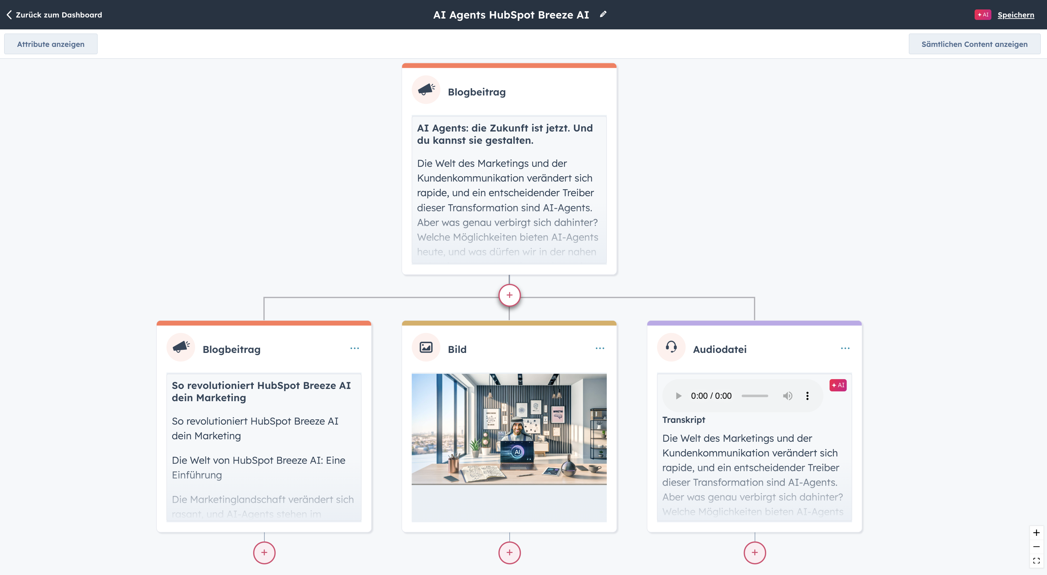
Task: Click the lower-left Blogbeitrag card title
Action: [x=231, y=349]
